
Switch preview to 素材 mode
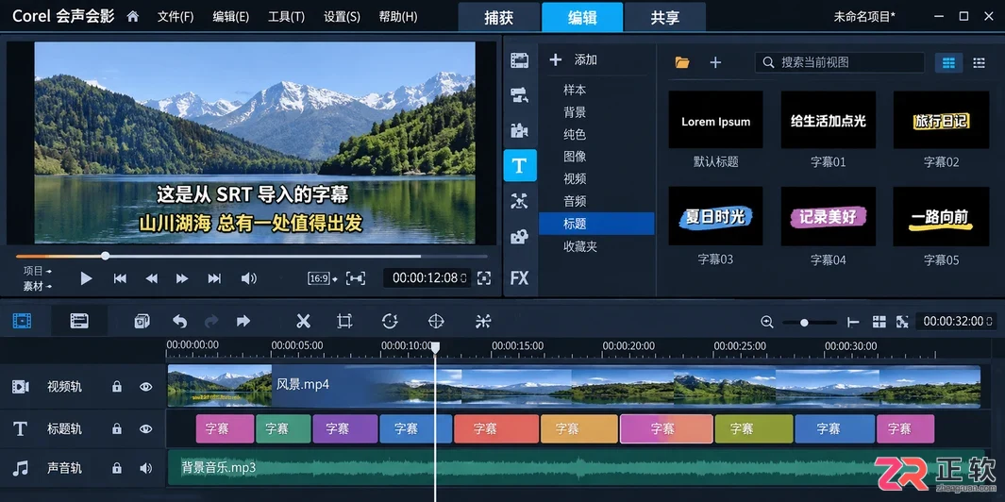click(37, 286)
